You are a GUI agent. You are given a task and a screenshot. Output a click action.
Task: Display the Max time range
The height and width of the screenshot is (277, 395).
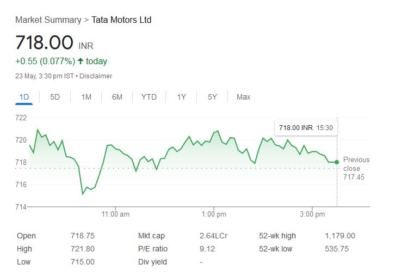pos(243,97)
